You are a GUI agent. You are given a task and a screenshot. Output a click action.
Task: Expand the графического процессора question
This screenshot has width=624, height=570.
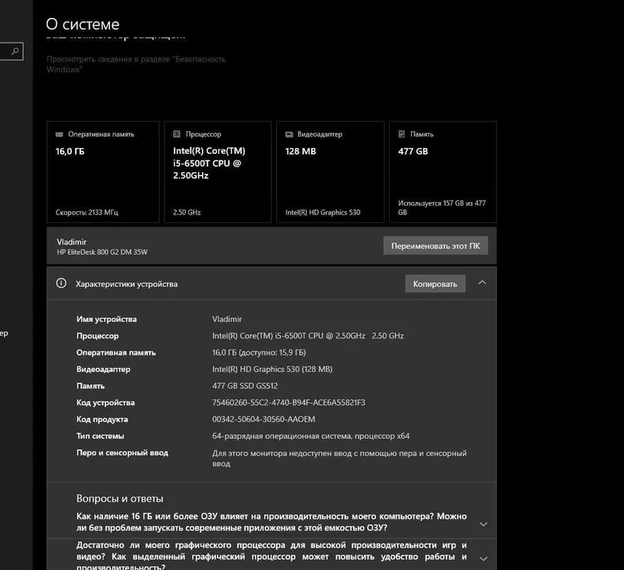[484, 558]
